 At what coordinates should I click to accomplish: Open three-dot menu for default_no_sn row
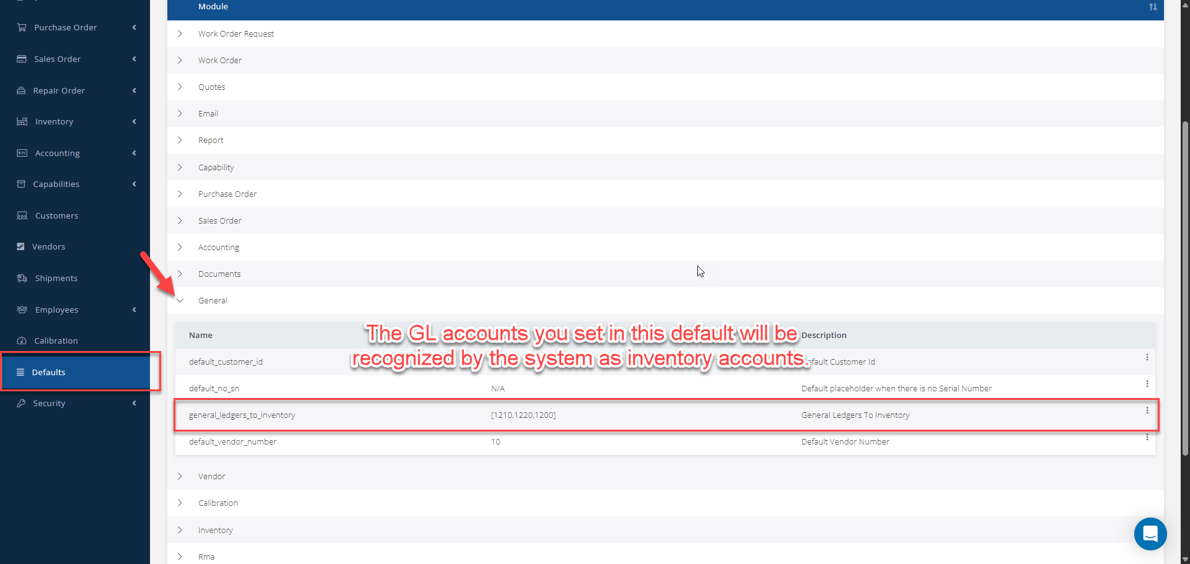click(x=1147, y=384)
